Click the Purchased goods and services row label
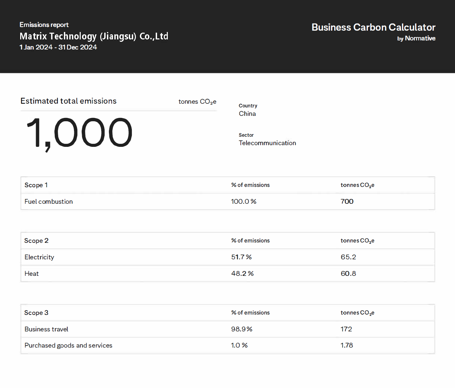 tap(68, 345)
